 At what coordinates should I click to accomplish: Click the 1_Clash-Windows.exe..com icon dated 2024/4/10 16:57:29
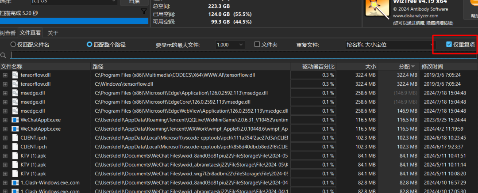tap(15, 183)
